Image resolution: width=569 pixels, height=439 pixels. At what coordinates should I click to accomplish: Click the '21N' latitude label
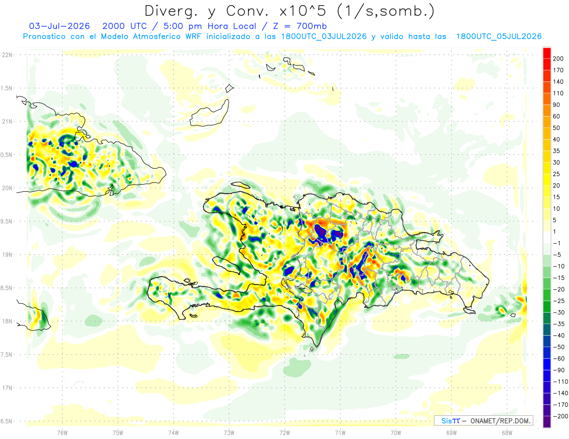[7, 121]
